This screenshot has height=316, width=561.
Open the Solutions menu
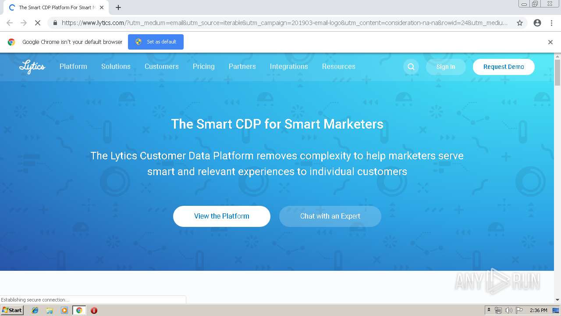(x=116, y=67)
